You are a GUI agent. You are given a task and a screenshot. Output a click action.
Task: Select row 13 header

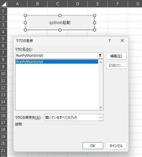(x=4, y=95)
